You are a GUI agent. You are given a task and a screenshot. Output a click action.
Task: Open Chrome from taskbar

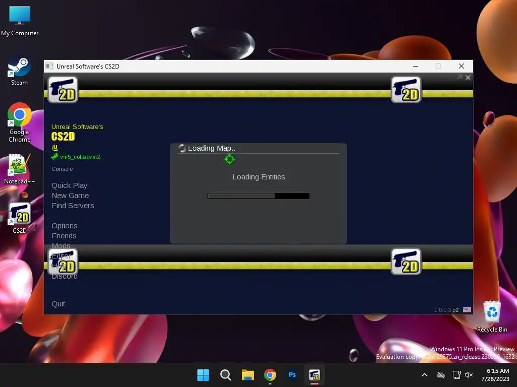(270, 375)
